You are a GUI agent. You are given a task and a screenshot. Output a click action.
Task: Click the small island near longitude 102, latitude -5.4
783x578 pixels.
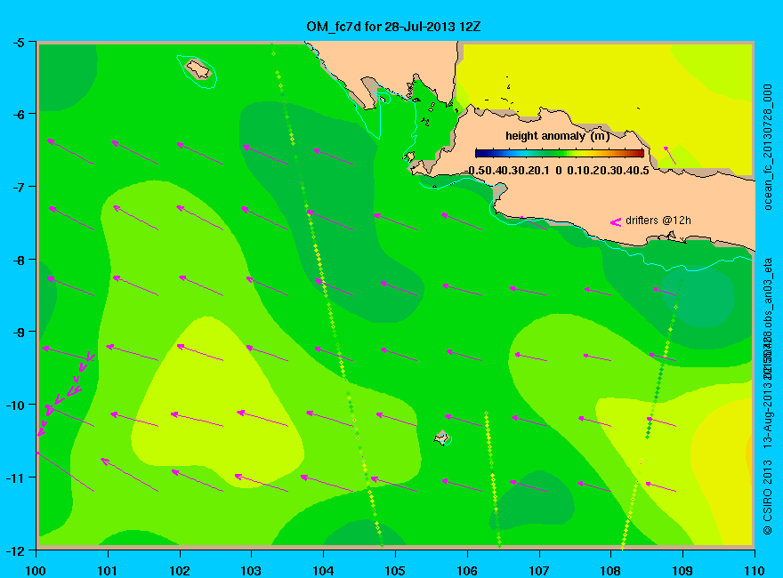198,68
